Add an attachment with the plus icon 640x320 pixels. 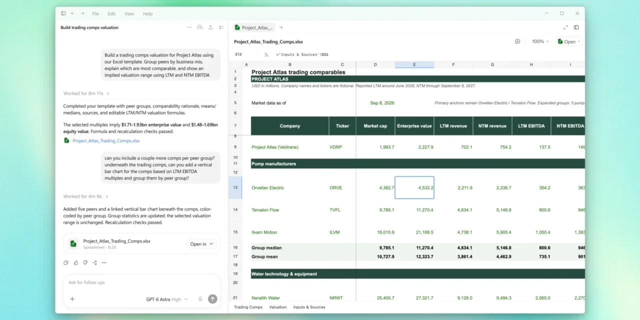click(72, 299)
